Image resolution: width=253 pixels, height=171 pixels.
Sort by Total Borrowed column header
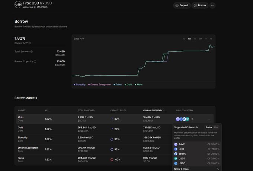(x=86, y=111)
